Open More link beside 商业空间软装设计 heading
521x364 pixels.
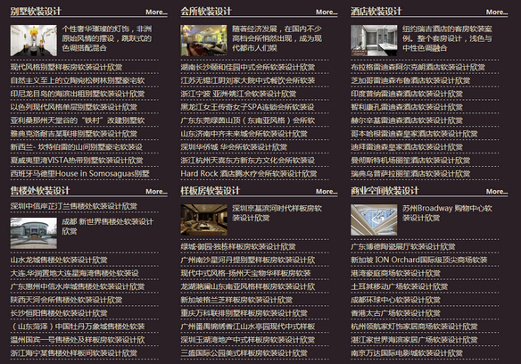(496, 192)
